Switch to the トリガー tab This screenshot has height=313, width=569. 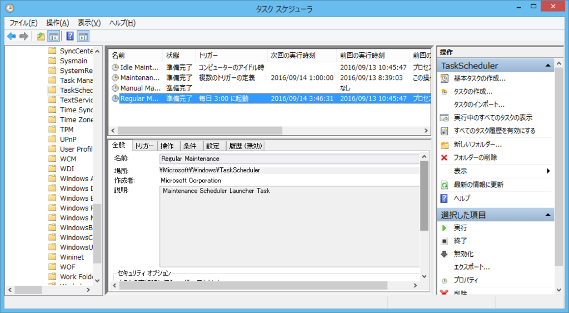coord(144,146)
